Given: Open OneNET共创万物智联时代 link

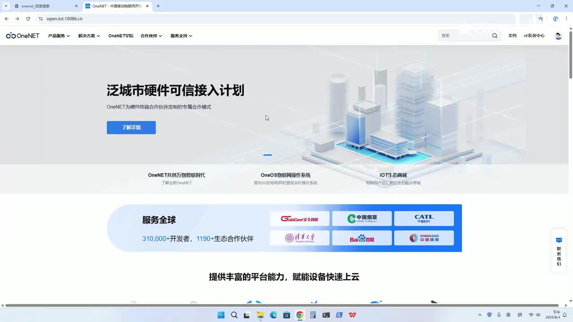Looking at the screenshot, I should [x=176, y=175].
